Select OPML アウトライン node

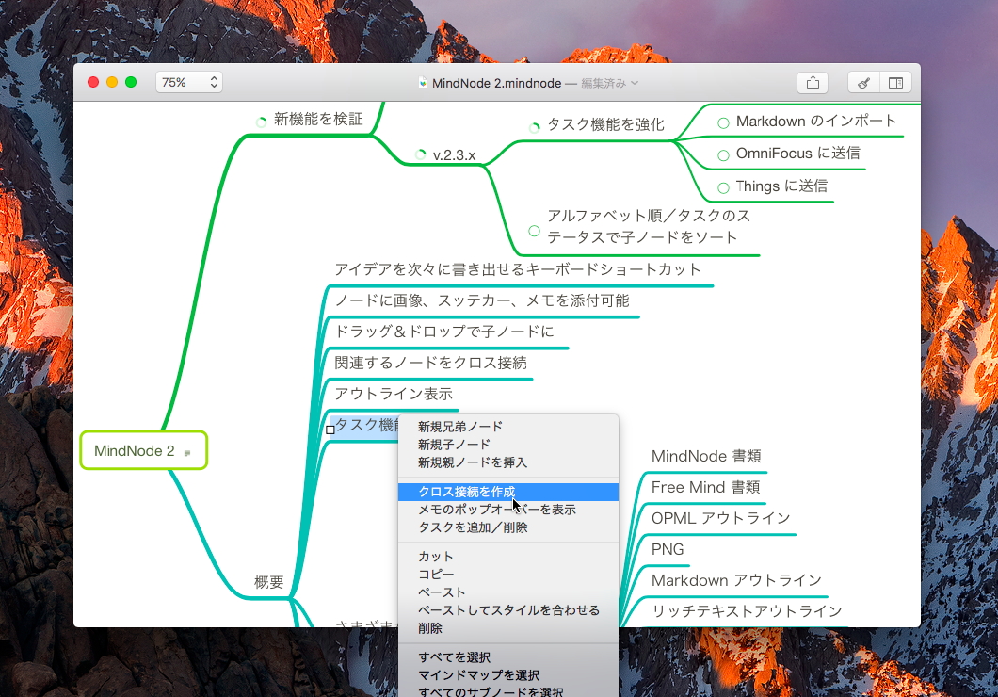(720, 518)
